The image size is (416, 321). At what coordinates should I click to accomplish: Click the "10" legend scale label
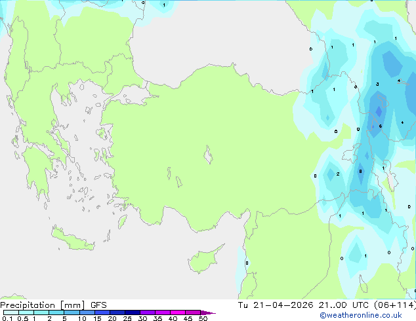tap(82, 318)
